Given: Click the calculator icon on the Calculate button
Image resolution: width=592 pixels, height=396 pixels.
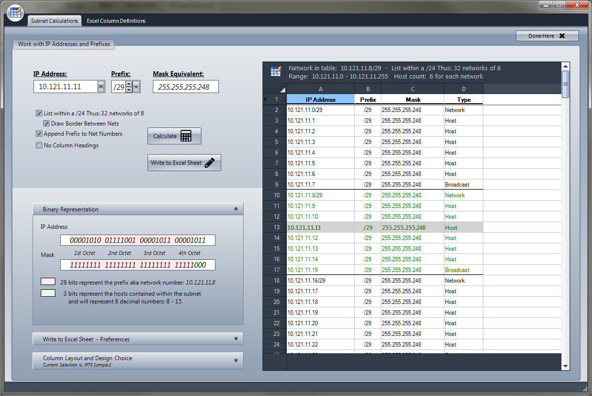Looking at the screenshot, I should point(185,136).
